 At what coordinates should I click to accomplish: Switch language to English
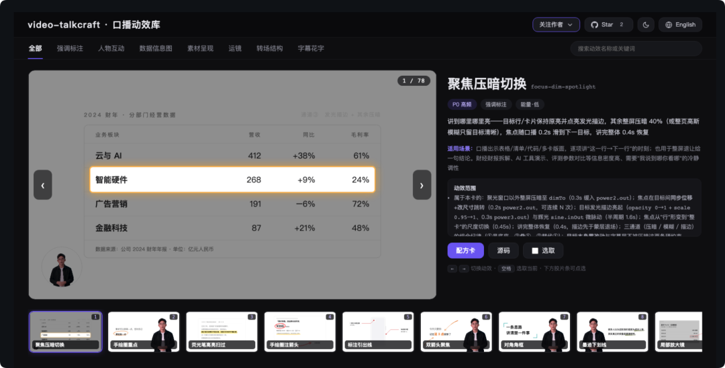[x=680, y=25]
